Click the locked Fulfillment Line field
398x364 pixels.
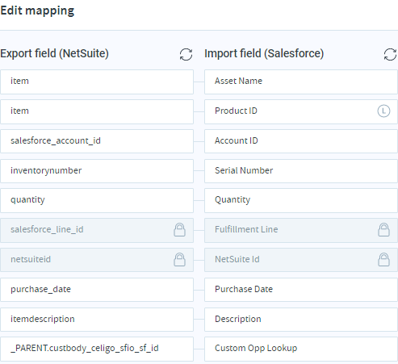point(301,230)
